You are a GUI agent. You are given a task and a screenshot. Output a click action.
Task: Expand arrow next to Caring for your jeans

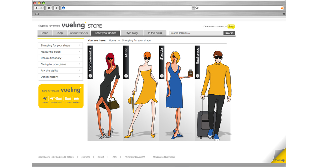pos(79,64)
